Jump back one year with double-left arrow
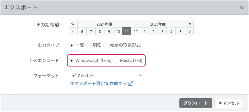Viewport: 249px width, 112px height. (73, 23)
